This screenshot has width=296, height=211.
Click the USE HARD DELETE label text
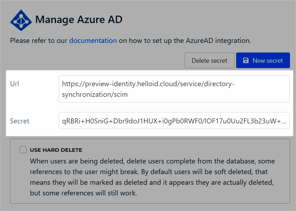(56, 150)
